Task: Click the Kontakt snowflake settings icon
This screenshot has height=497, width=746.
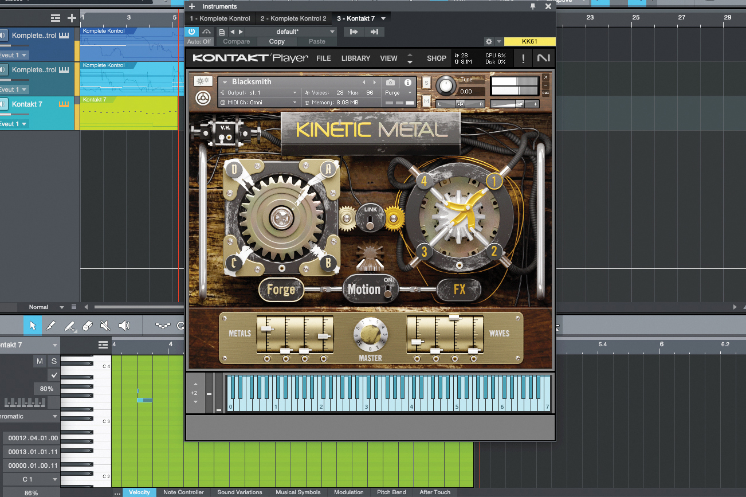Action: [203, 81]
